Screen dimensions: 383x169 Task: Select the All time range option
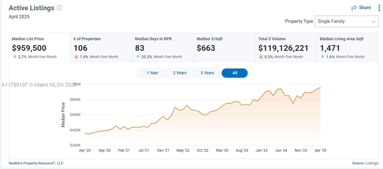234,73
